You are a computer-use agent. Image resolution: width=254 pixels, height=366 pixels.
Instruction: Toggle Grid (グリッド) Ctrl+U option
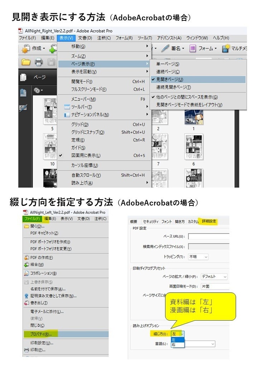click(x=104, y=124)
